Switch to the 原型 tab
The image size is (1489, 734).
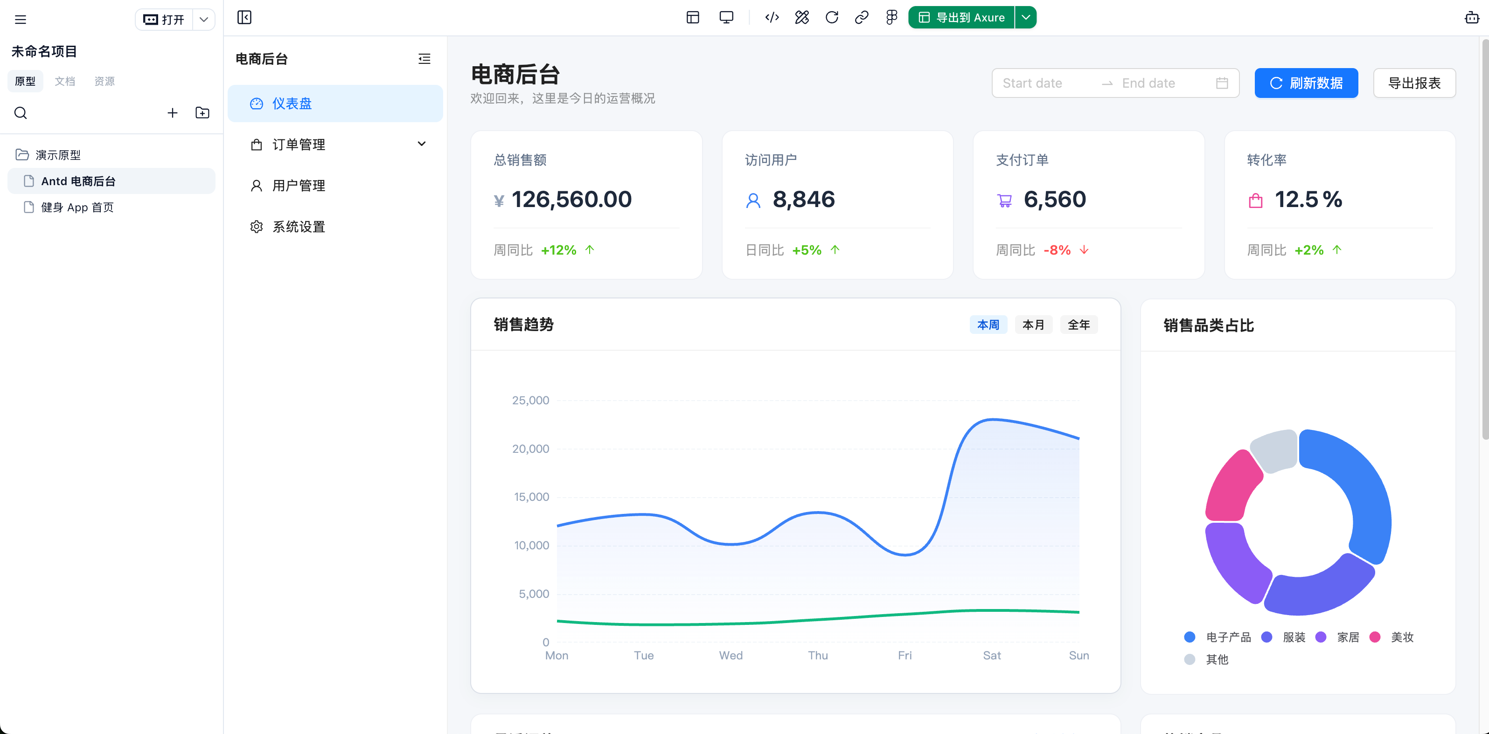[x=25, y=82]
